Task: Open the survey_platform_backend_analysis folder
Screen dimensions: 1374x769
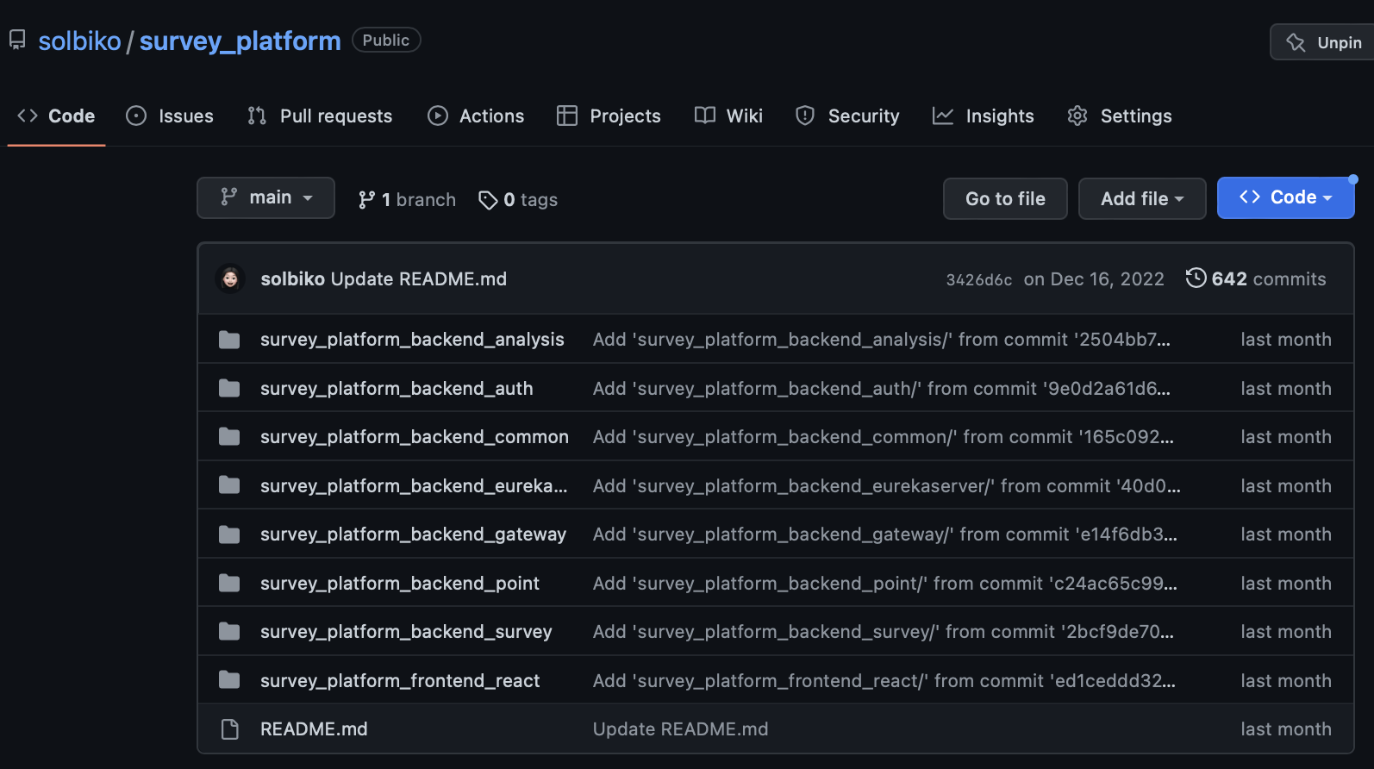Action: [412, 340]
